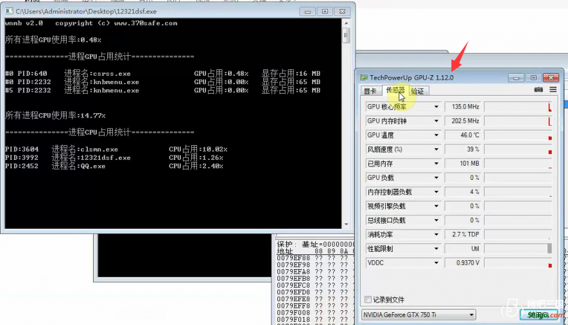Click the Util performance limit value
Screen dimensions: 568x325
[463, 249]
